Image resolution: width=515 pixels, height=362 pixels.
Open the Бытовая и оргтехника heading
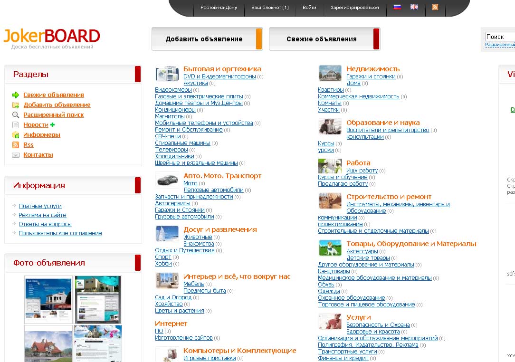222,69
